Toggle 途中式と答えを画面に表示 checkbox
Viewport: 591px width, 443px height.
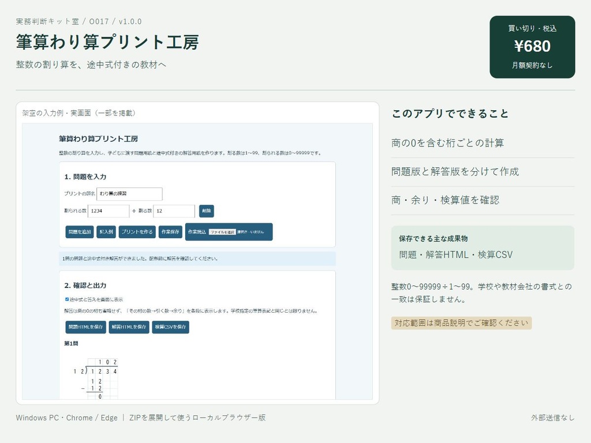tap(67, 299)
